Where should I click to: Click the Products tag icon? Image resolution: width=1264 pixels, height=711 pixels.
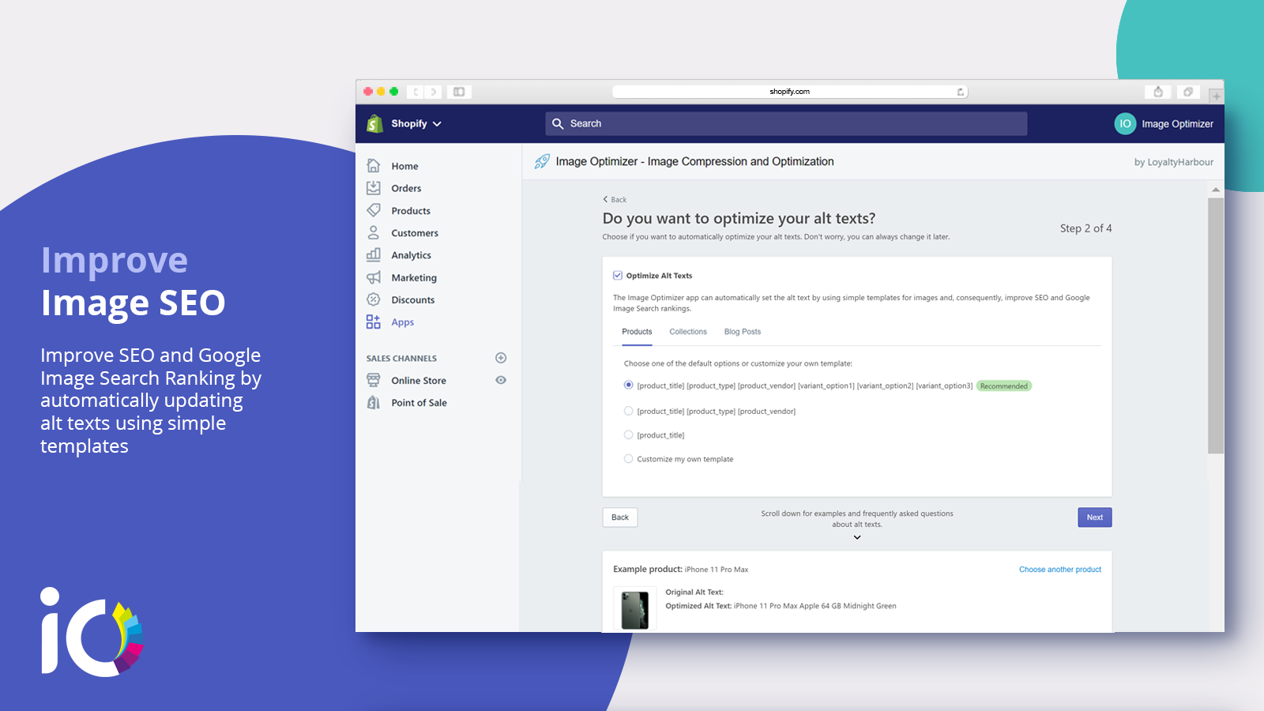coord(374,210)
